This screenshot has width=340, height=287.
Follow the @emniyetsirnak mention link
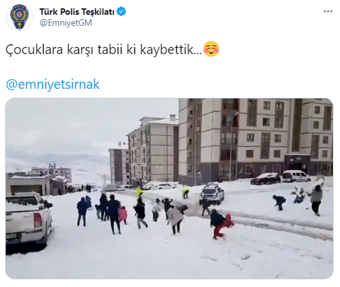(53, 84)
